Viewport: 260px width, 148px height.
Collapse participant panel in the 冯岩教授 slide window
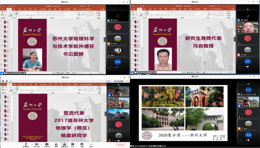(235, 39)
